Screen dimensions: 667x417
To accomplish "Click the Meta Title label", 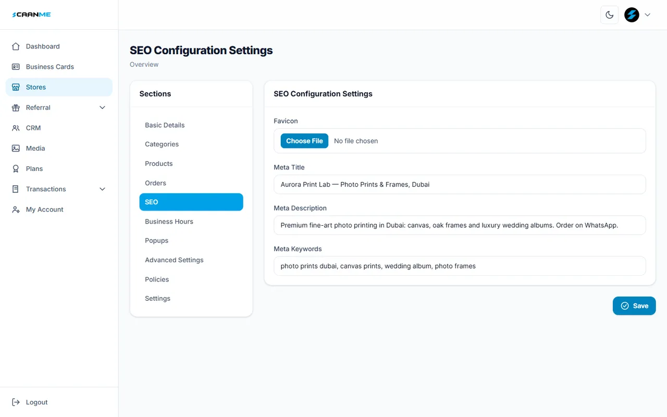I will (x=289, y=167).
